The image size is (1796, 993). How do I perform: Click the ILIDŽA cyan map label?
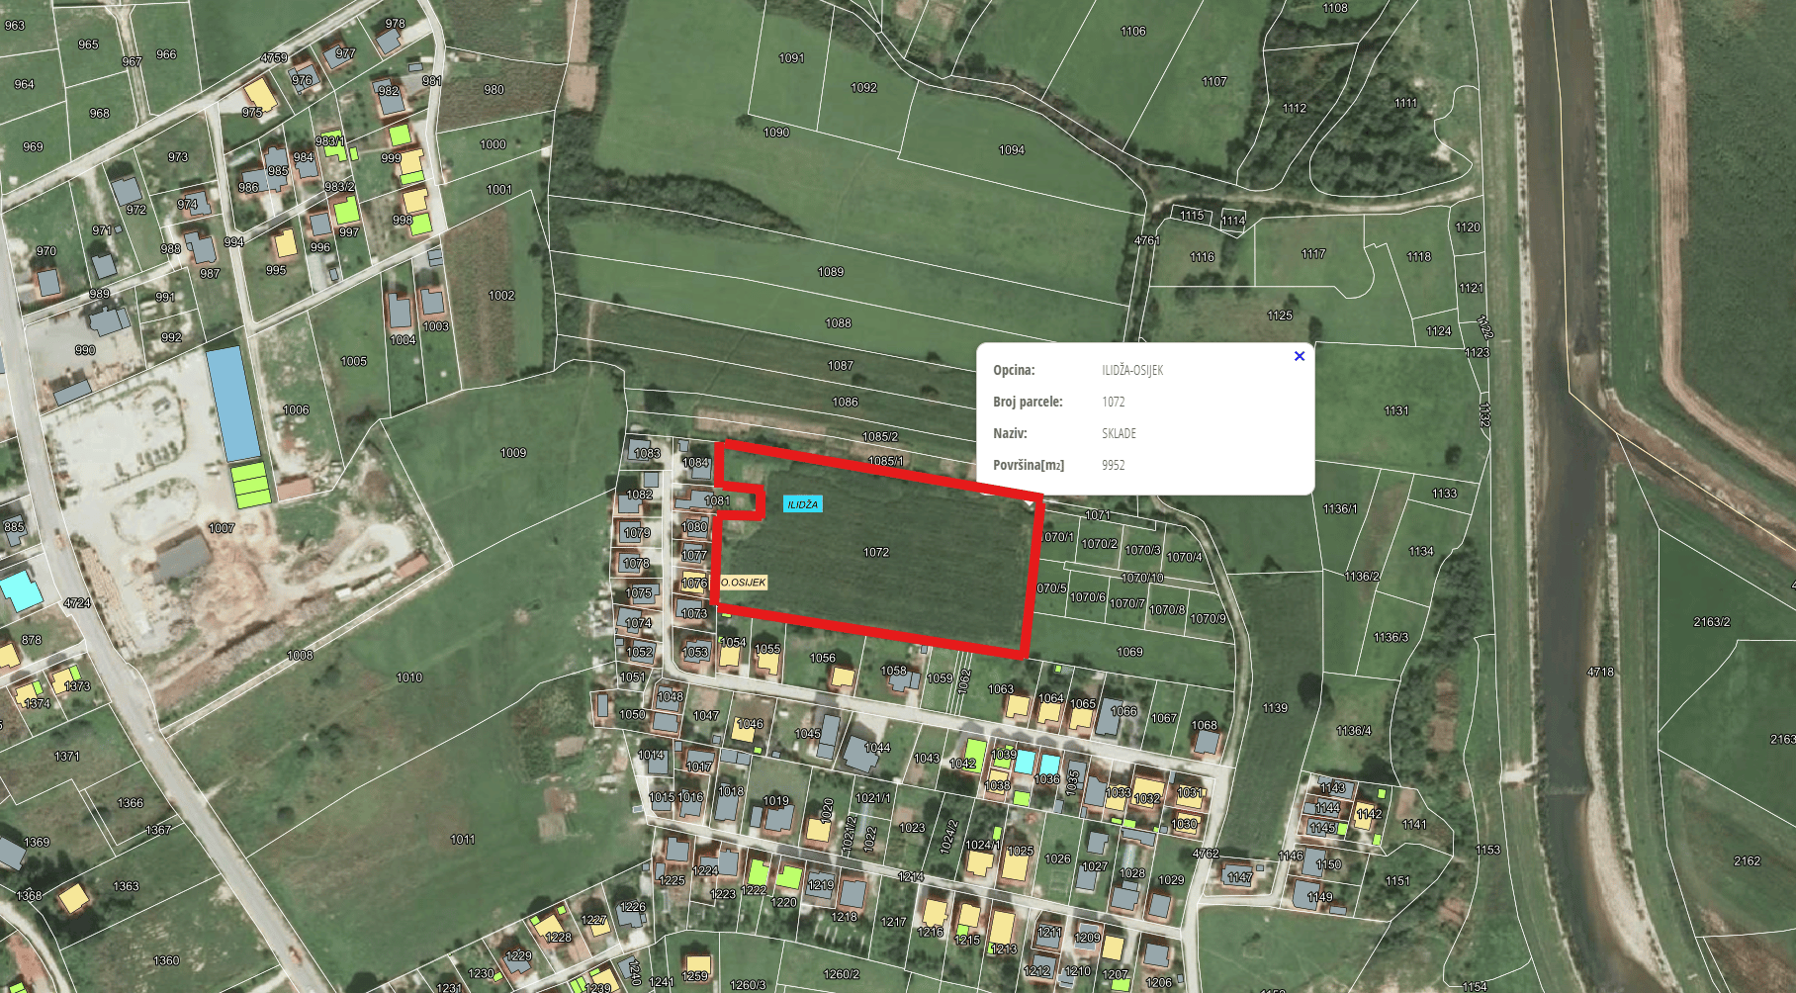click(x=802, y=504)
